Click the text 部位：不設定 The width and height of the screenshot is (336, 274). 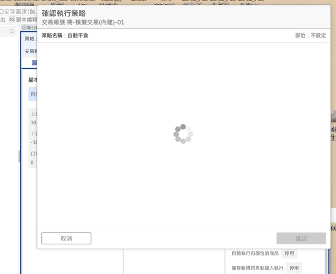pos(311,36)
